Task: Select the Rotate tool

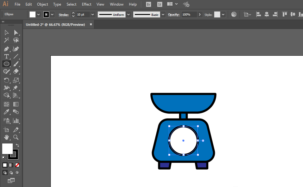Action: [6, 80]
